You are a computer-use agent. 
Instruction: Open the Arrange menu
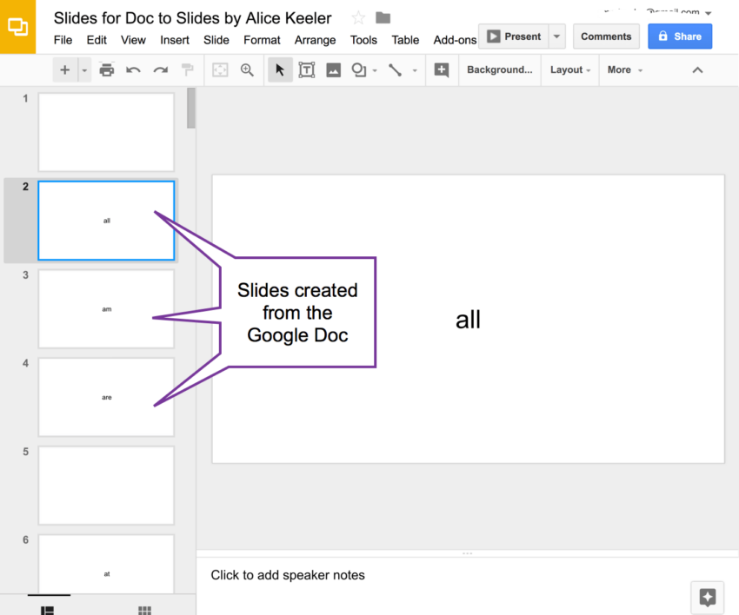click(x=316, y=40)
